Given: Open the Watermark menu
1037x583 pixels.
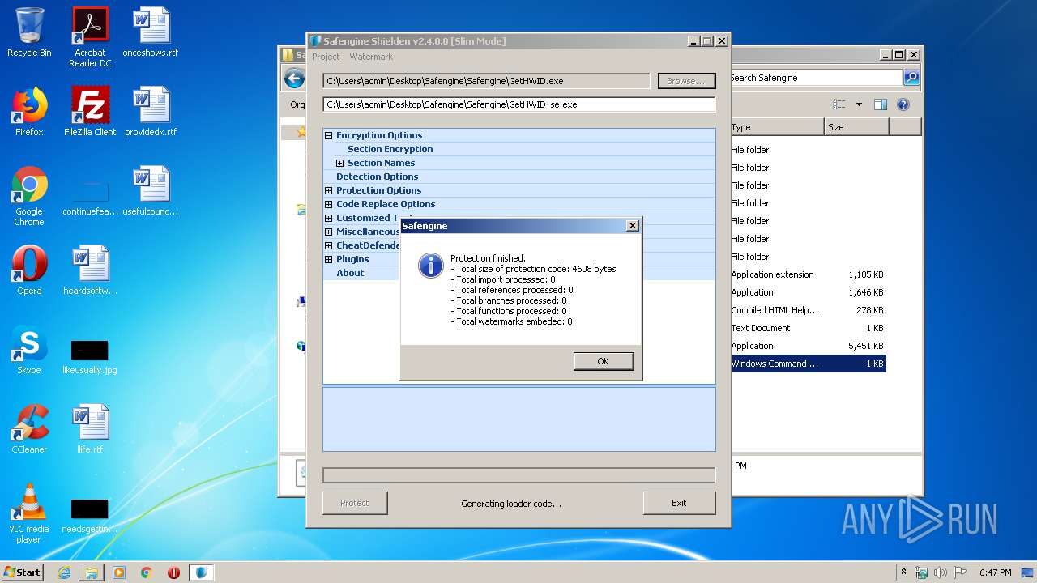Looking at the screenshot, I should (x=371, y=57).
